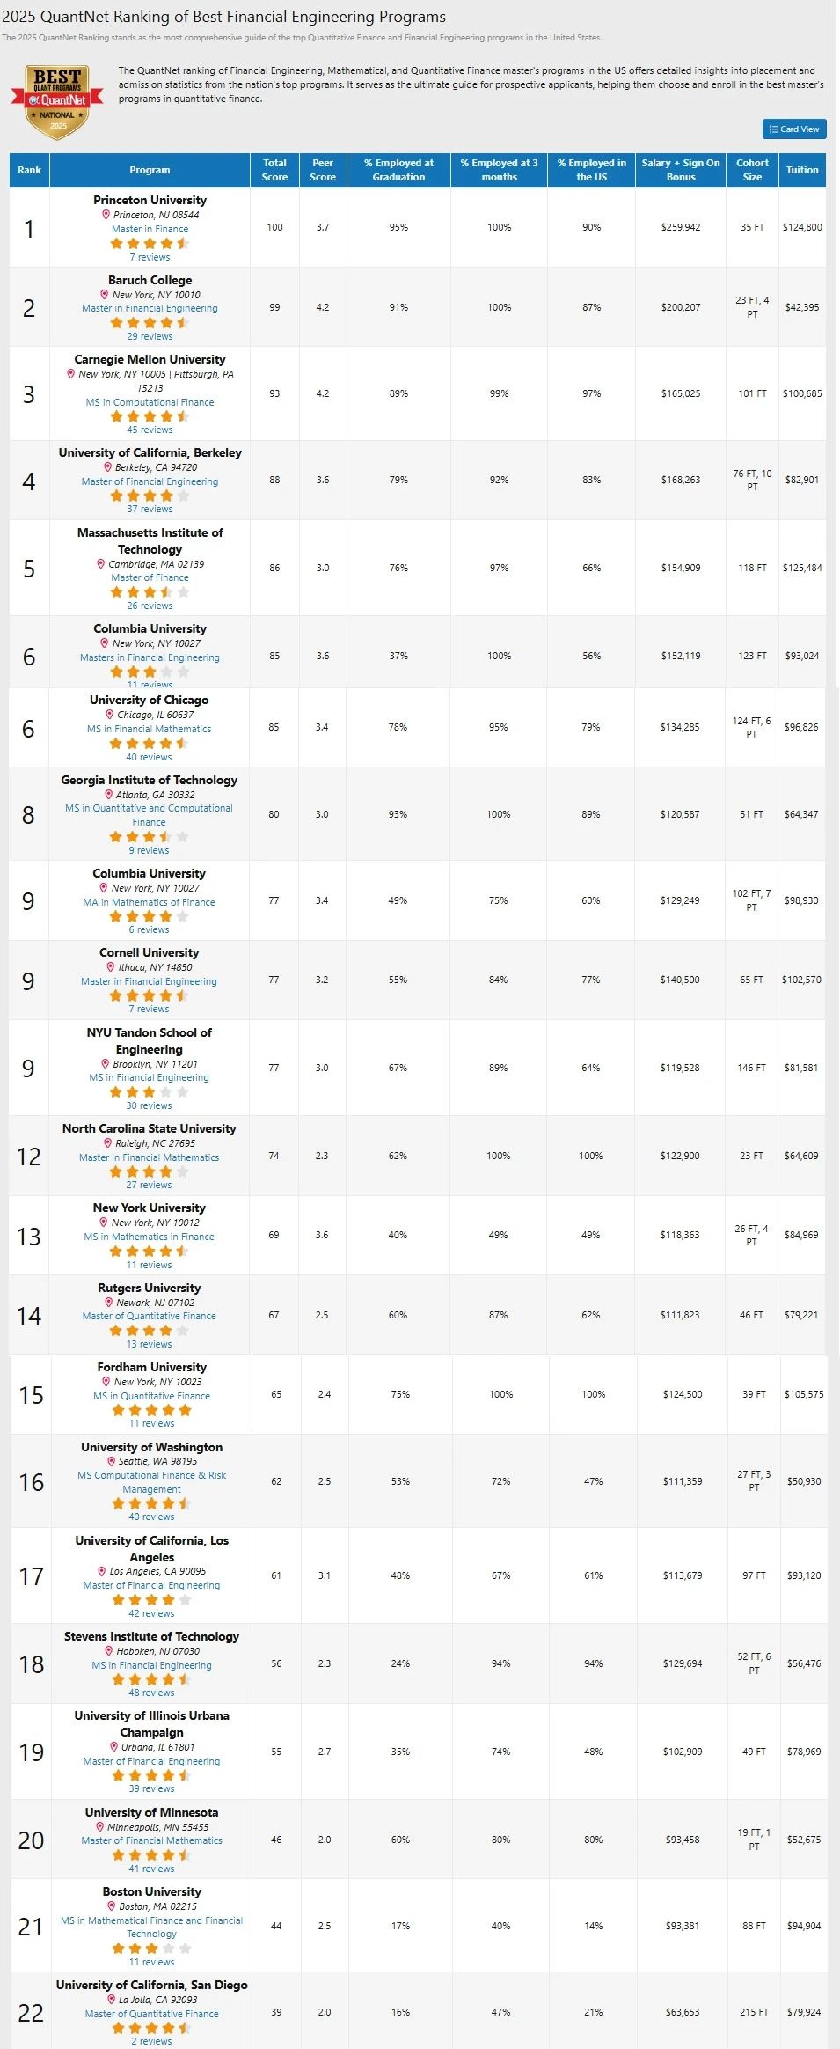Click the Salary + Sign On Bonus header
Screen dimensions: 840x2049
[680, 170]
